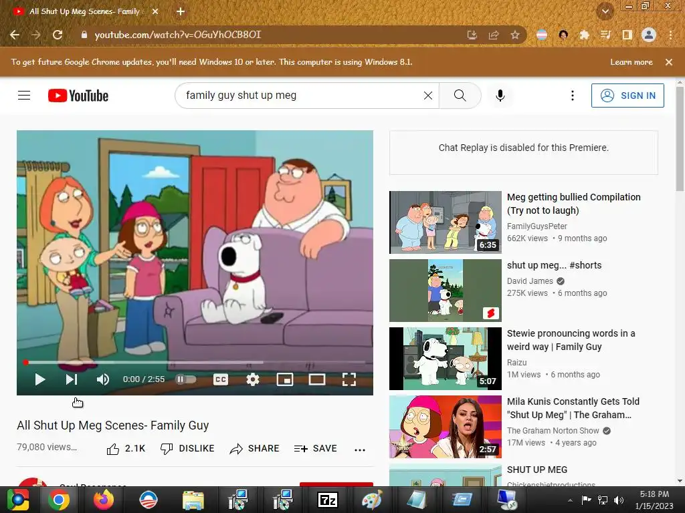This screenshot has height=513, width=685.
Task: Open Firefox from the taskbar
Action: point(103,500)
